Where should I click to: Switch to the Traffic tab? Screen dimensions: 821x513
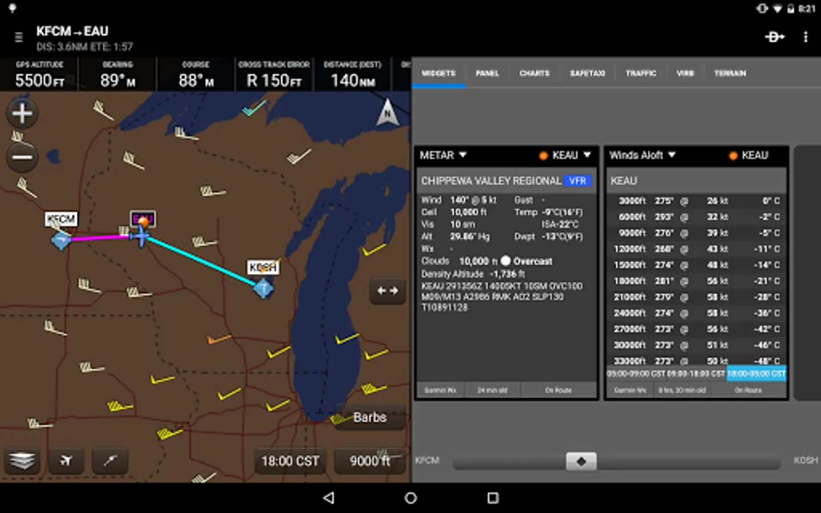pos(641,73)
